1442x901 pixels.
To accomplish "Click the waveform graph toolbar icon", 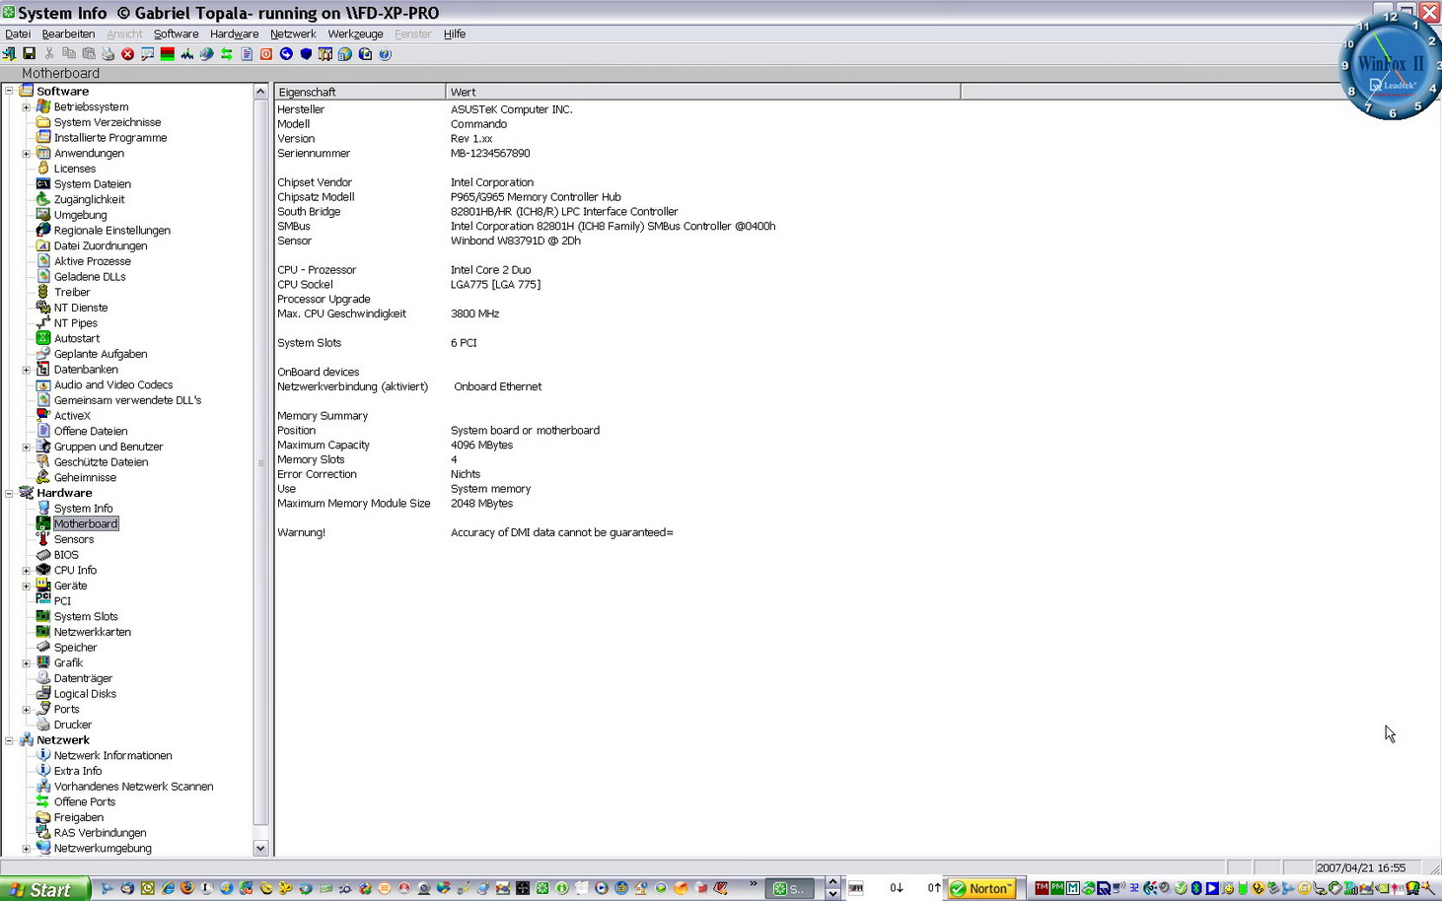I will [x=186, y=54].
